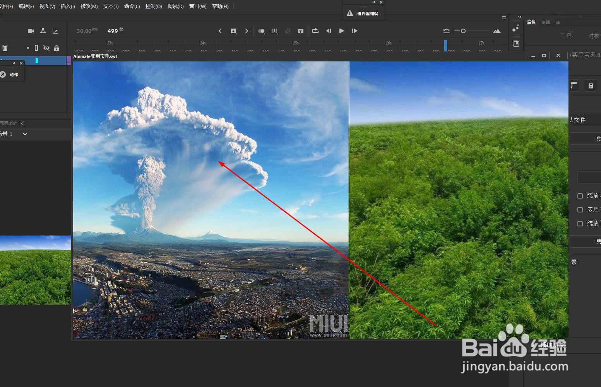Click the 30.00 FPS frame rate field
This screenshot has height=387, width=601.
87,31
